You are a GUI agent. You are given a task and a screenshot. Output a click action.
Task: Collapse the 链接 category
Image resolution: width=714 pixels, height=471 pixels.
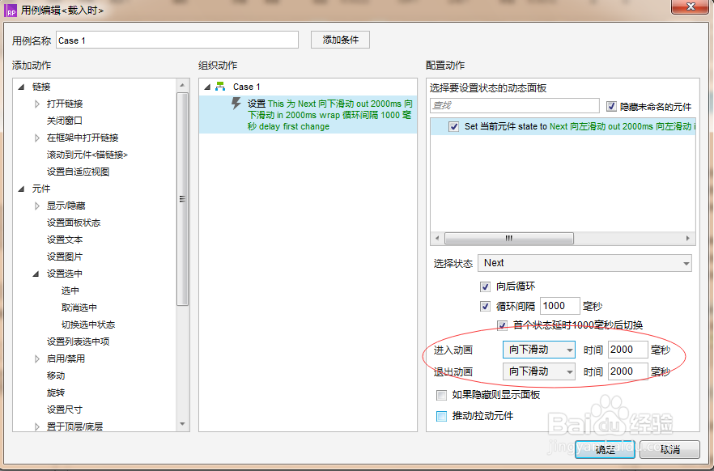coord(21,87)
